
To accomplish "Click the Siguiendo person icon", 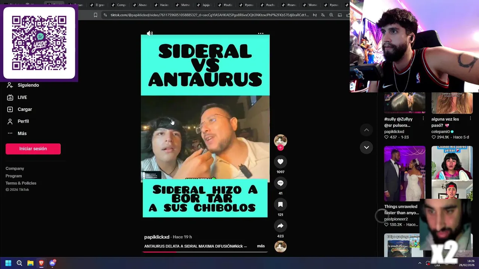I will coord(10,85).
